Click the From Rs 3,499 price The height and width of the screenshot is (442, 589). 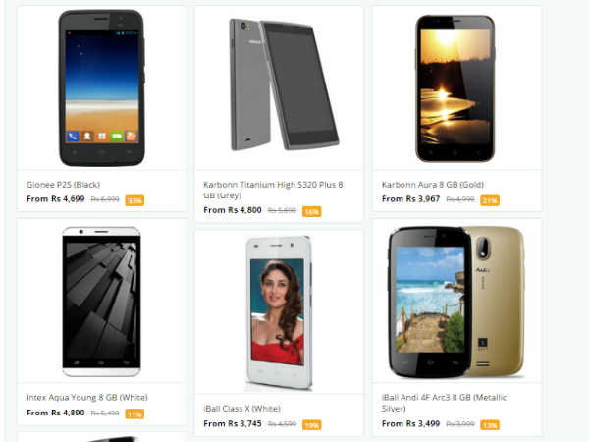coord(410,424)
